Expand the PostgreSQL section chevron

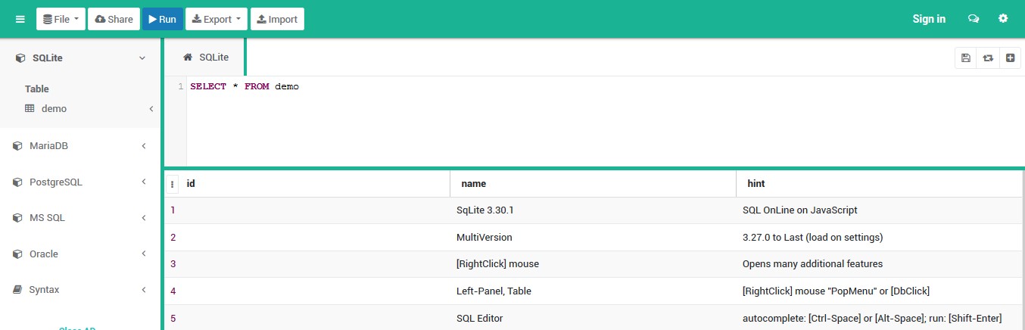coord(144,182)
